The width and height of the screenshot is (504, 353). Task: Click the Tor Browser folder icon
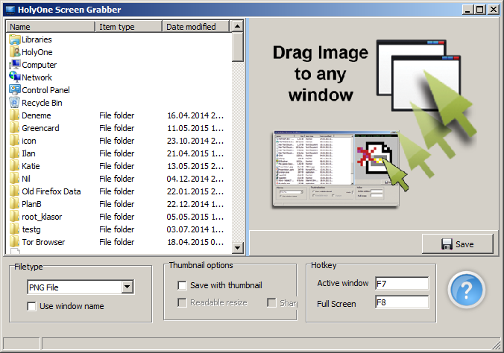(x=14, y=242)
